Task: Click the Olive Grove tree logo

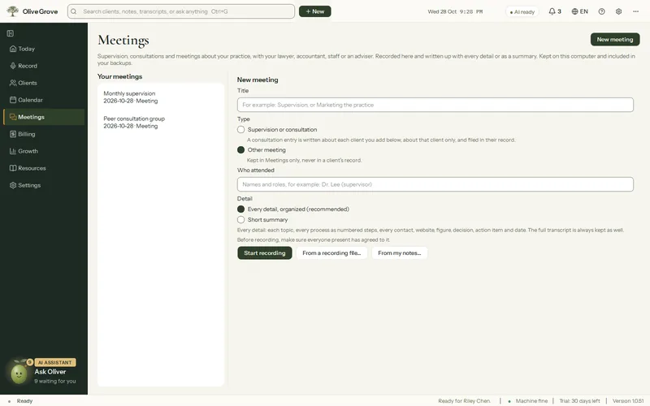Action: tap(13, 11)
